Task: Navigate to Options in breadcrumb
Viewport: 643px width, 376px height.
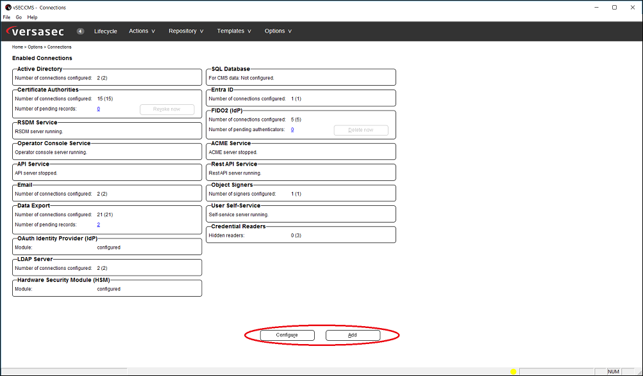Action: pos(35,47)
